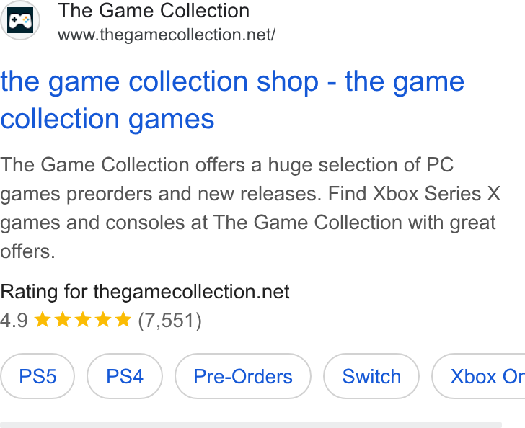Open the PS4 sitelink chip

click(125, 376)
